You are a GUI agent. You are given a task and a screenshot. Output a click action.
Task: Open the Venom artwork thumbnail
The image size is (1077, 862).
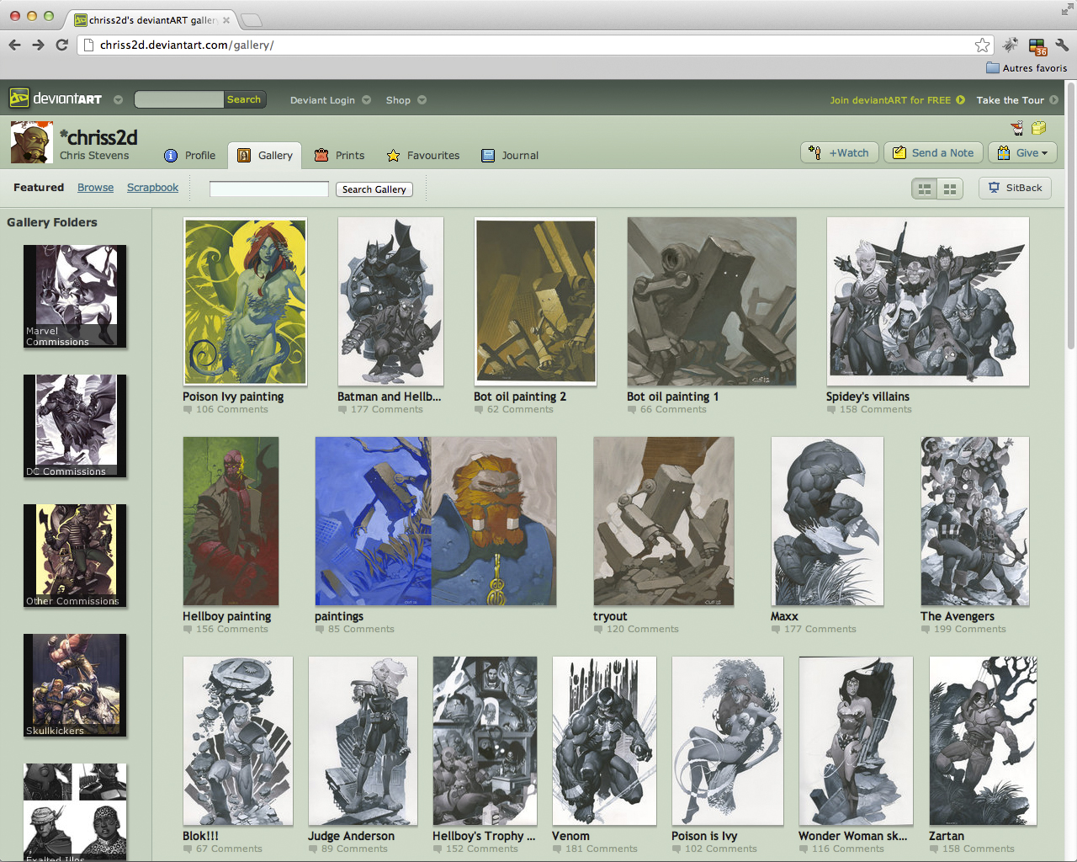604,741
